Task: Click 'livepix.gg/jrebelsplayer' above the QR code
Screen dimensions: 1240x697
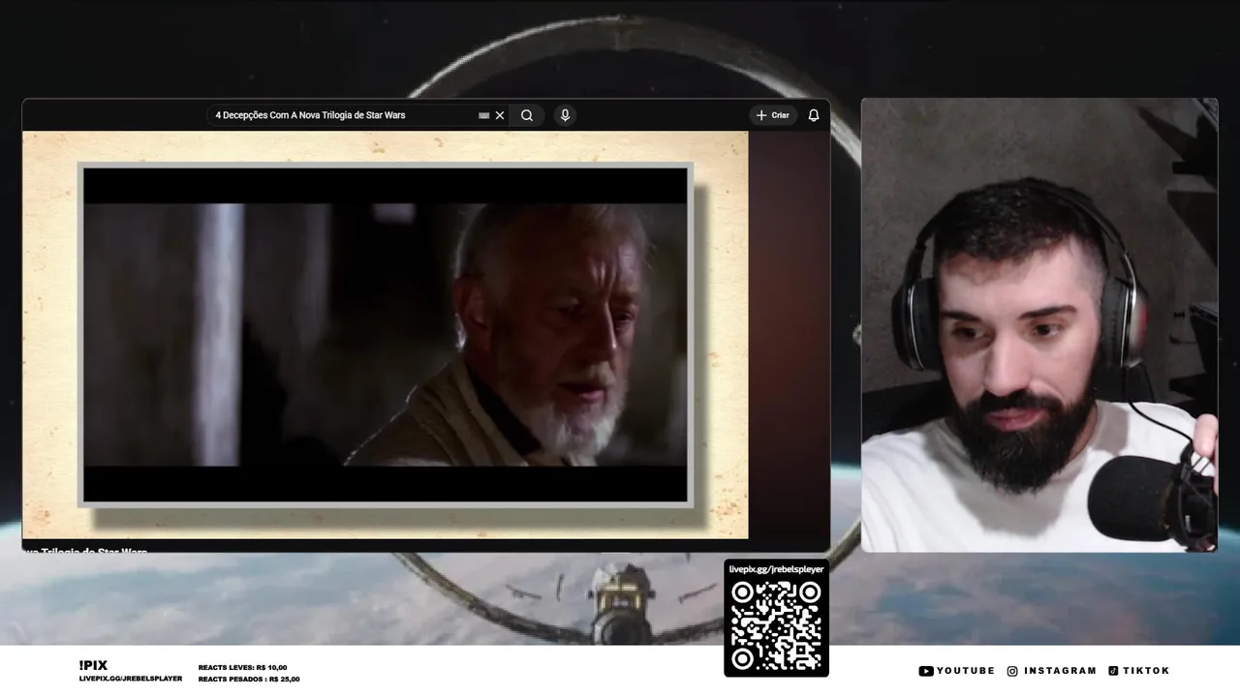Action: (776, 569)
